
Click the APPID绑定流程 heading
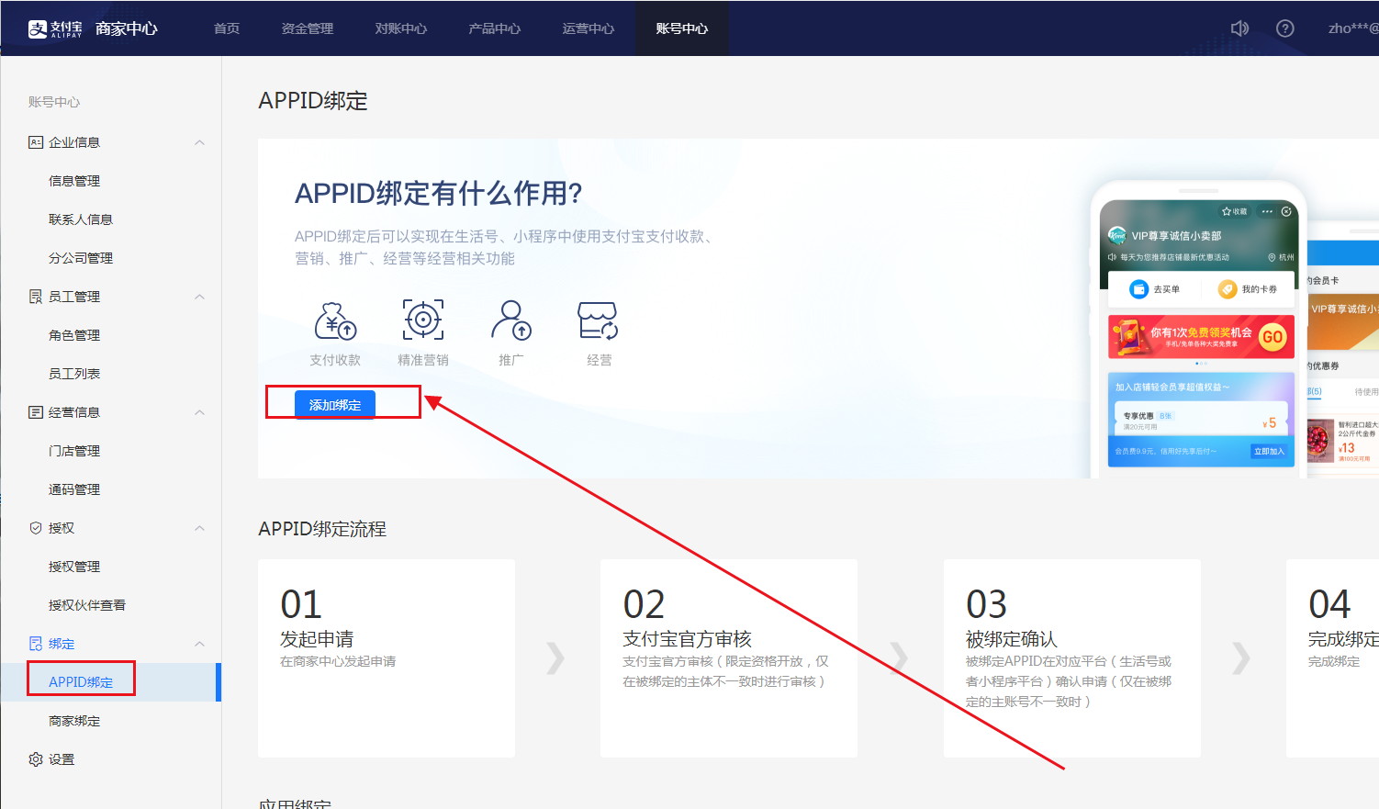[322, 529]
